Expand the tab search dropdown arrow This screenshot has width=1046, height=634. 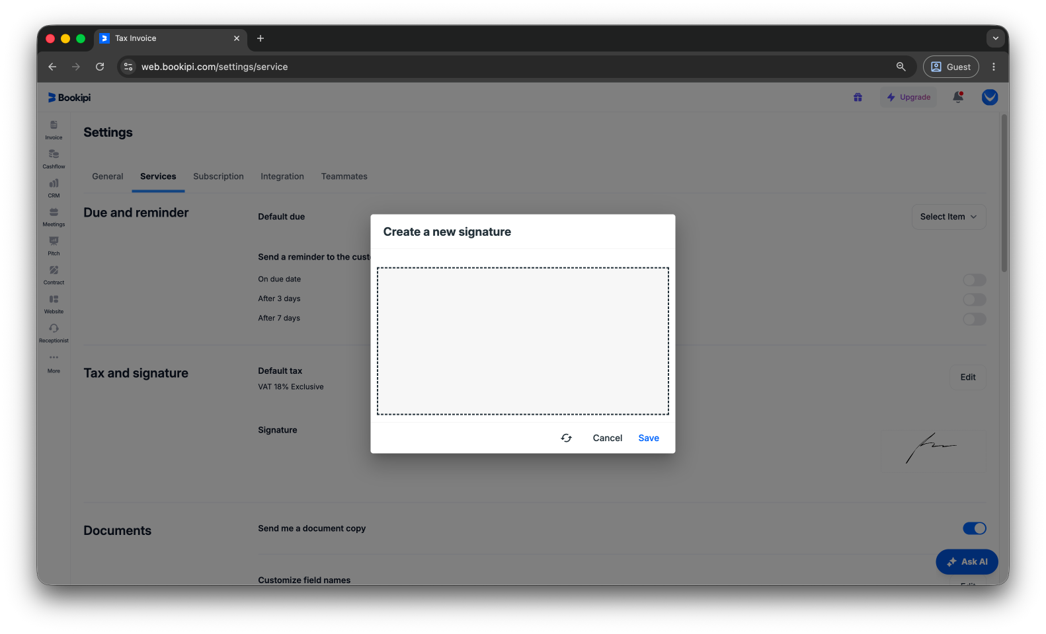pyautogui.click(x=995, y=38)
